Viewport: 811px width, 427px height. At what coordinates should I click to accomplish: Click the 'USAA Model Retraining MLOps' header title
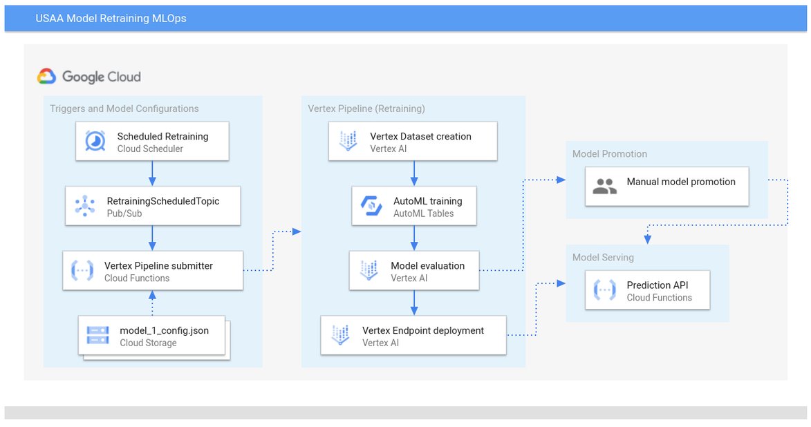coord(111,19)
